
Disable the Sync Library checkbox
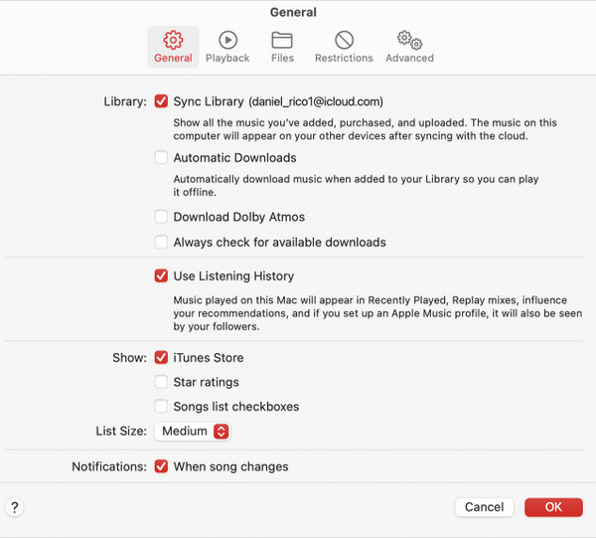[161, 101]
